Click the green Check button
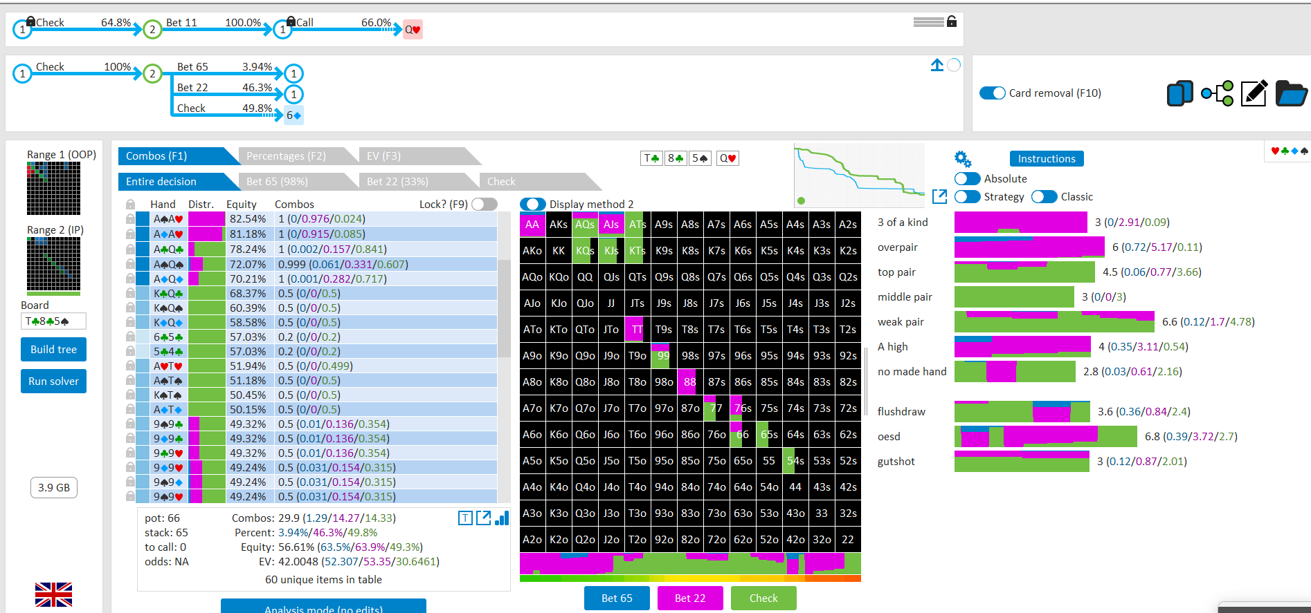 click(763, 598)
